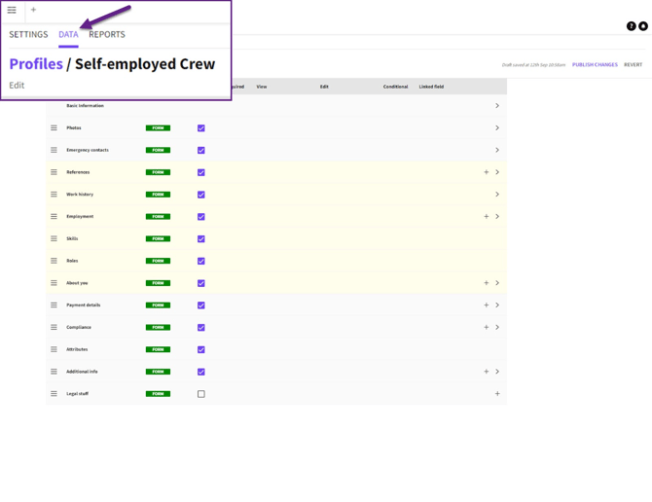Go to Profiles breadcrumb link
This screenshot has height=502, width=652.
coord(36,64)
